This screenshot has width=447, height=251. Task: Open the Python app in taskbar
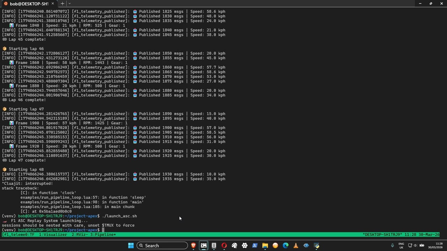[x=316, y=245]
